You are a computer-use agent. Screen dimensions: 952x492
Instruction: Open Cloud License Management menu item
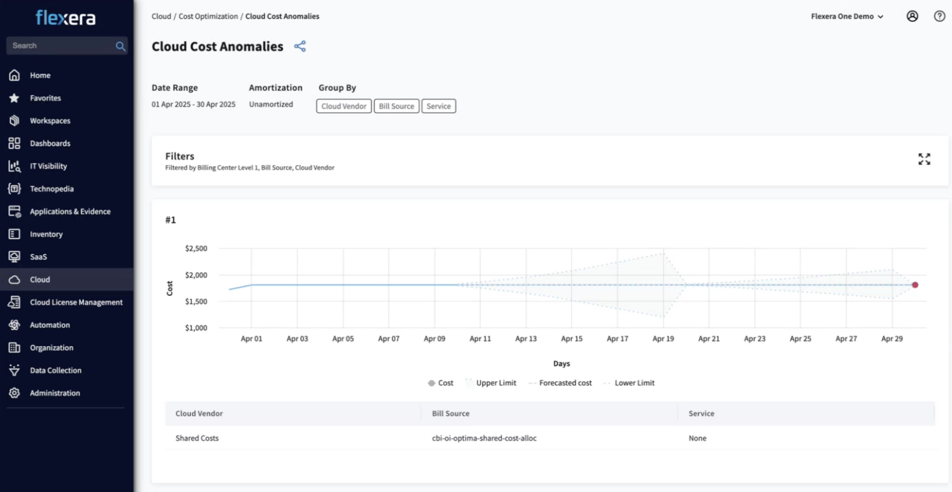click(76, 302)
